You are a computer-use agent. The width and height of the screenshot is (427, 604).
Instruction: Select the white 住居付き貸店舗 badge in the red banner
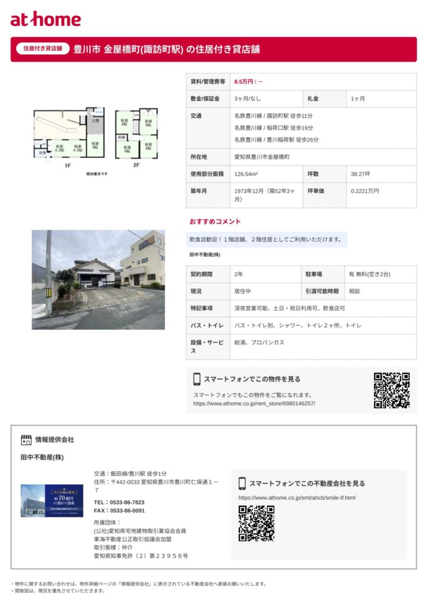(x=42, y=49)
